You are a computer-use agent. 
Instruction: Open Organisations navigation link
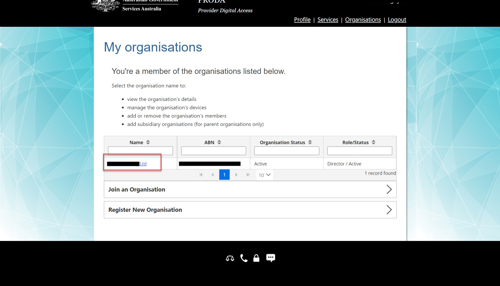[x=363, y=20]
